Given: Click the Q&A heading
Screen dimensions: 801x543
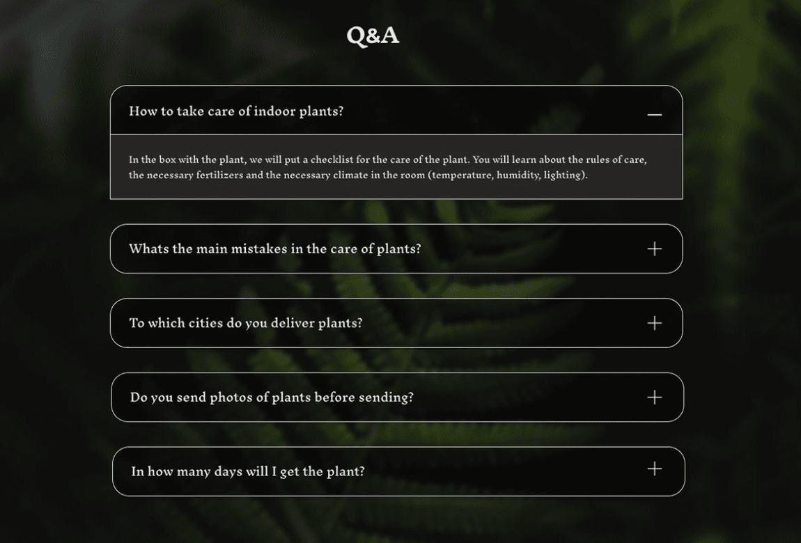Looking at the screenshot, I should 373,36.
